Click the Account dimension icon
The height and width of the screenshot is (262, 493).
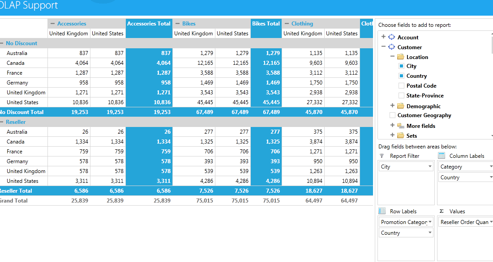pos(391,37)
